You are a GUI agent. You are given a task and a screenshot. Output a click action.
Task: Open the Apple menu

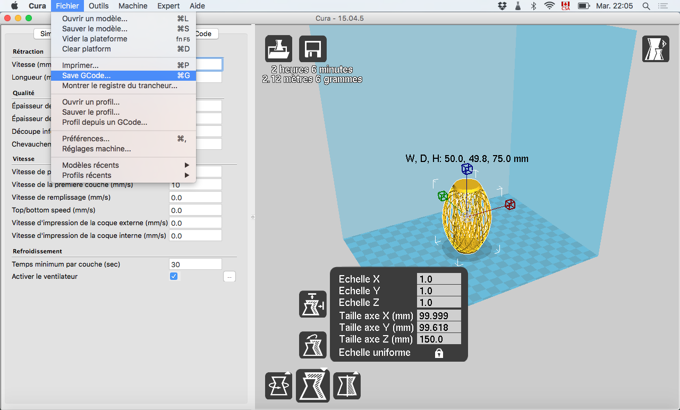click(x=14, y=6)
